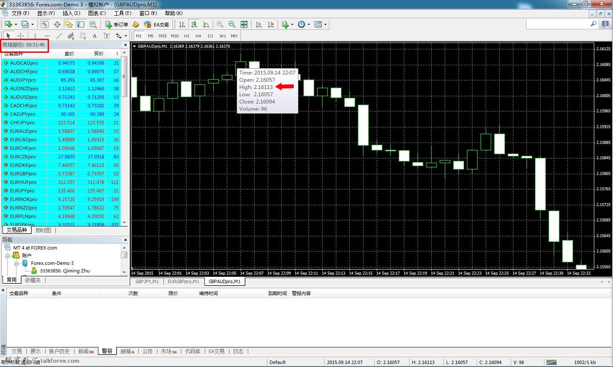
Task: Select the Fibonacci retracement tool
Action: (x=83, y=36)
